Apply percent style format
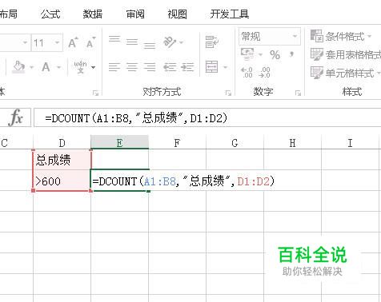This screenshot has height=302, width=381. coord(275,55)
